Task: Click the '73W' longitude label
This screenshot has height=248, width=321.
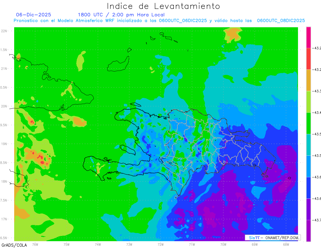Action: point(129,244)
